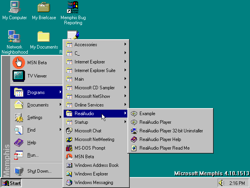The image size is (250, 188).
Task: Click the taskbar clock showing 2:16 PM
Action: (237, 183)
